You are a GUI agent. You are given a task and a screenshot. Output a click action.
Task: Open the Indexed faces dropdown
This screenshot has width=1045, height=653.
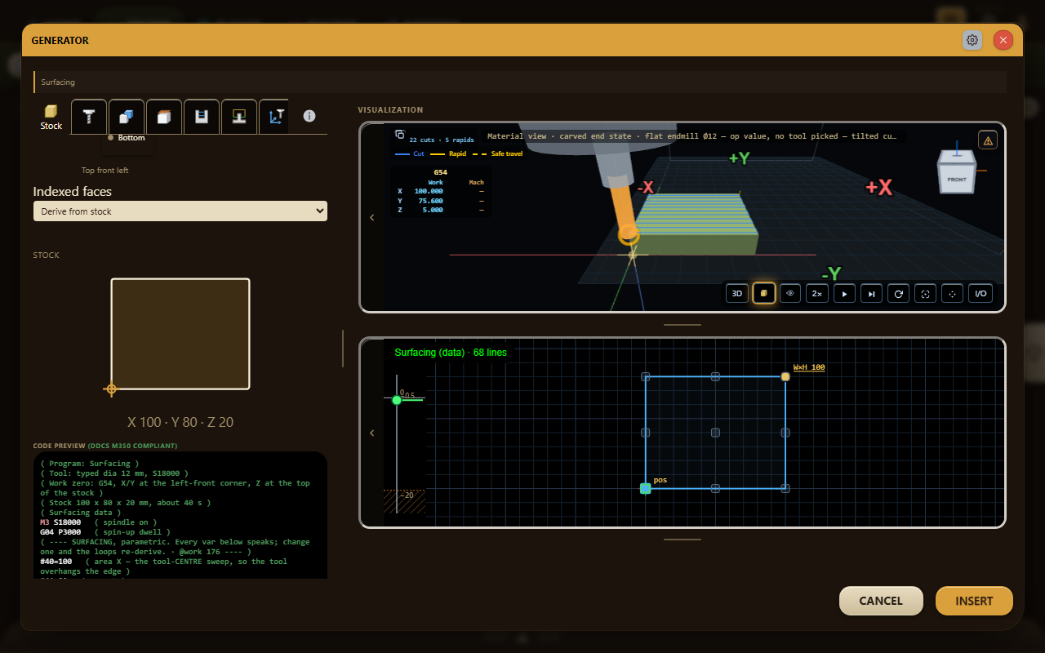click(180, 211)
